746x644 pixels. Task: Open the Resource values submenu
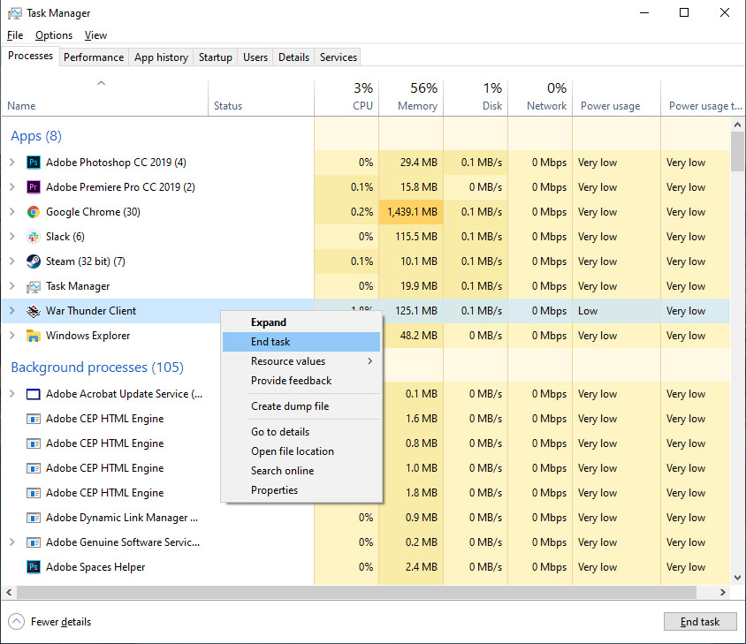pos(301,361)
